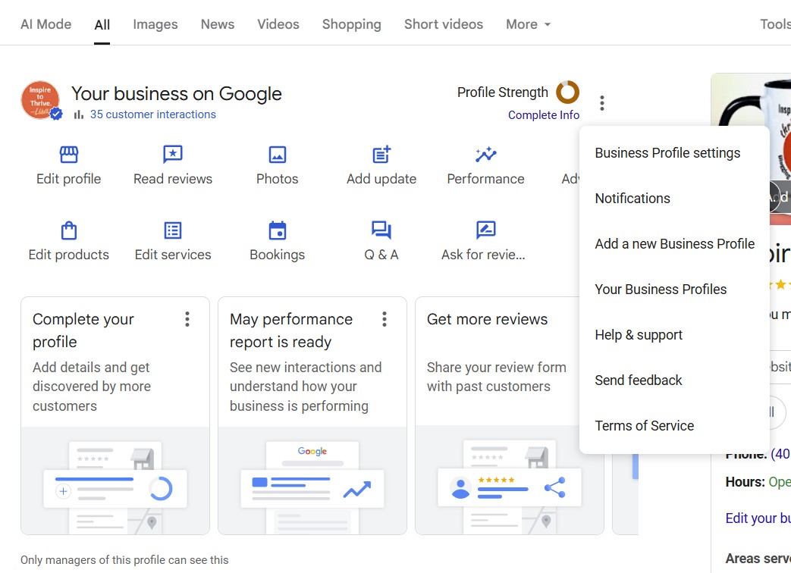The image size is (791, 573).
Task: Click the Complete your profile card illustration
Action: pos(115,481)
